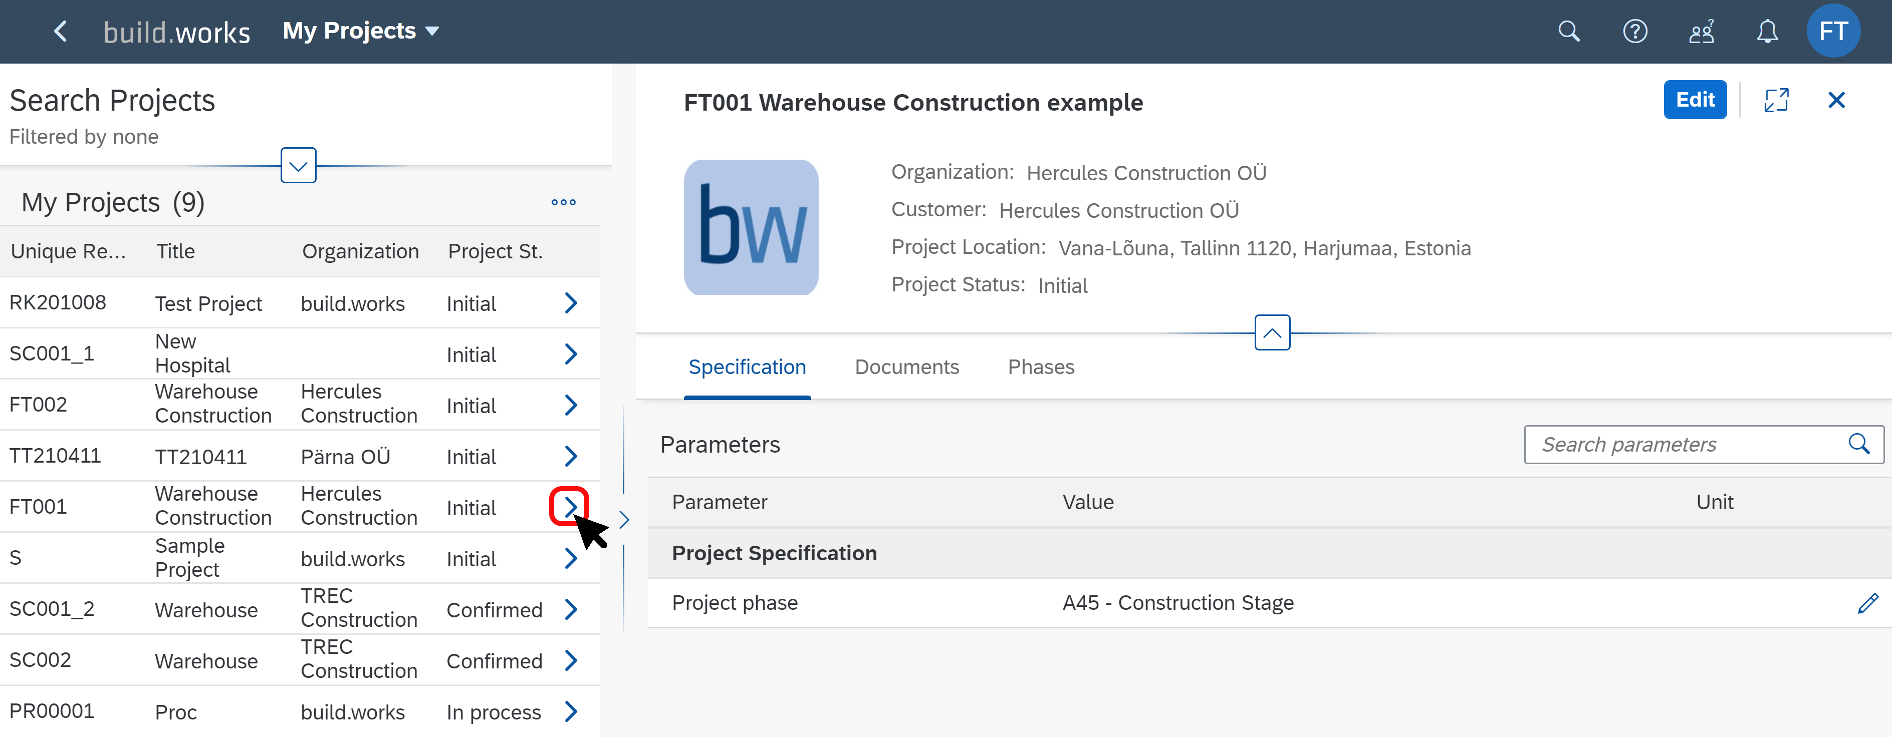Click the Project phase parameter row
The image size is (1892, 737).
(x=1269, y=603)
